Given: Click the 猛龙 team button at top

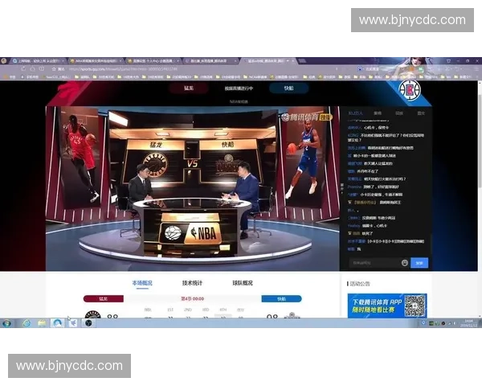Looking at the screenshot, I should 189,88.
